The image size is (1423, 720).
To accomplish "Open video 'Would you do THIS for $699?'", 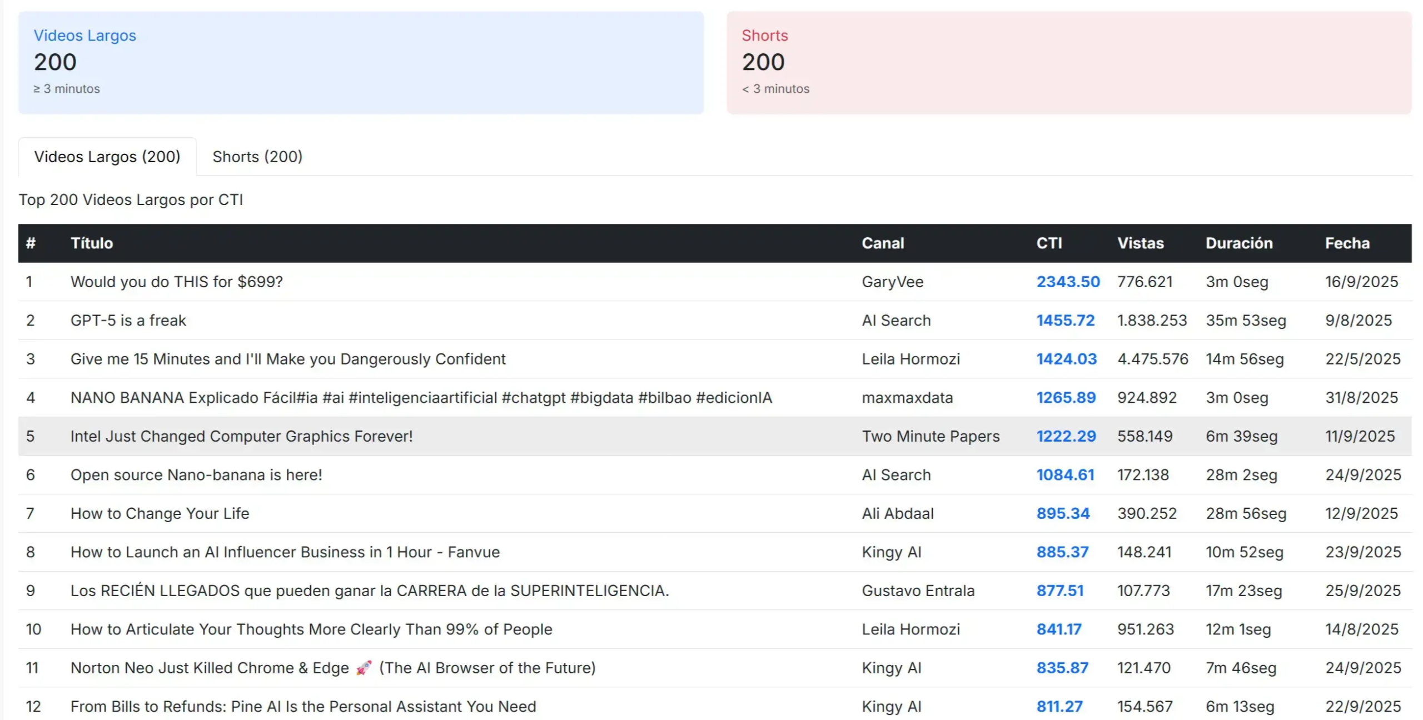I will [x=176, y=282].
